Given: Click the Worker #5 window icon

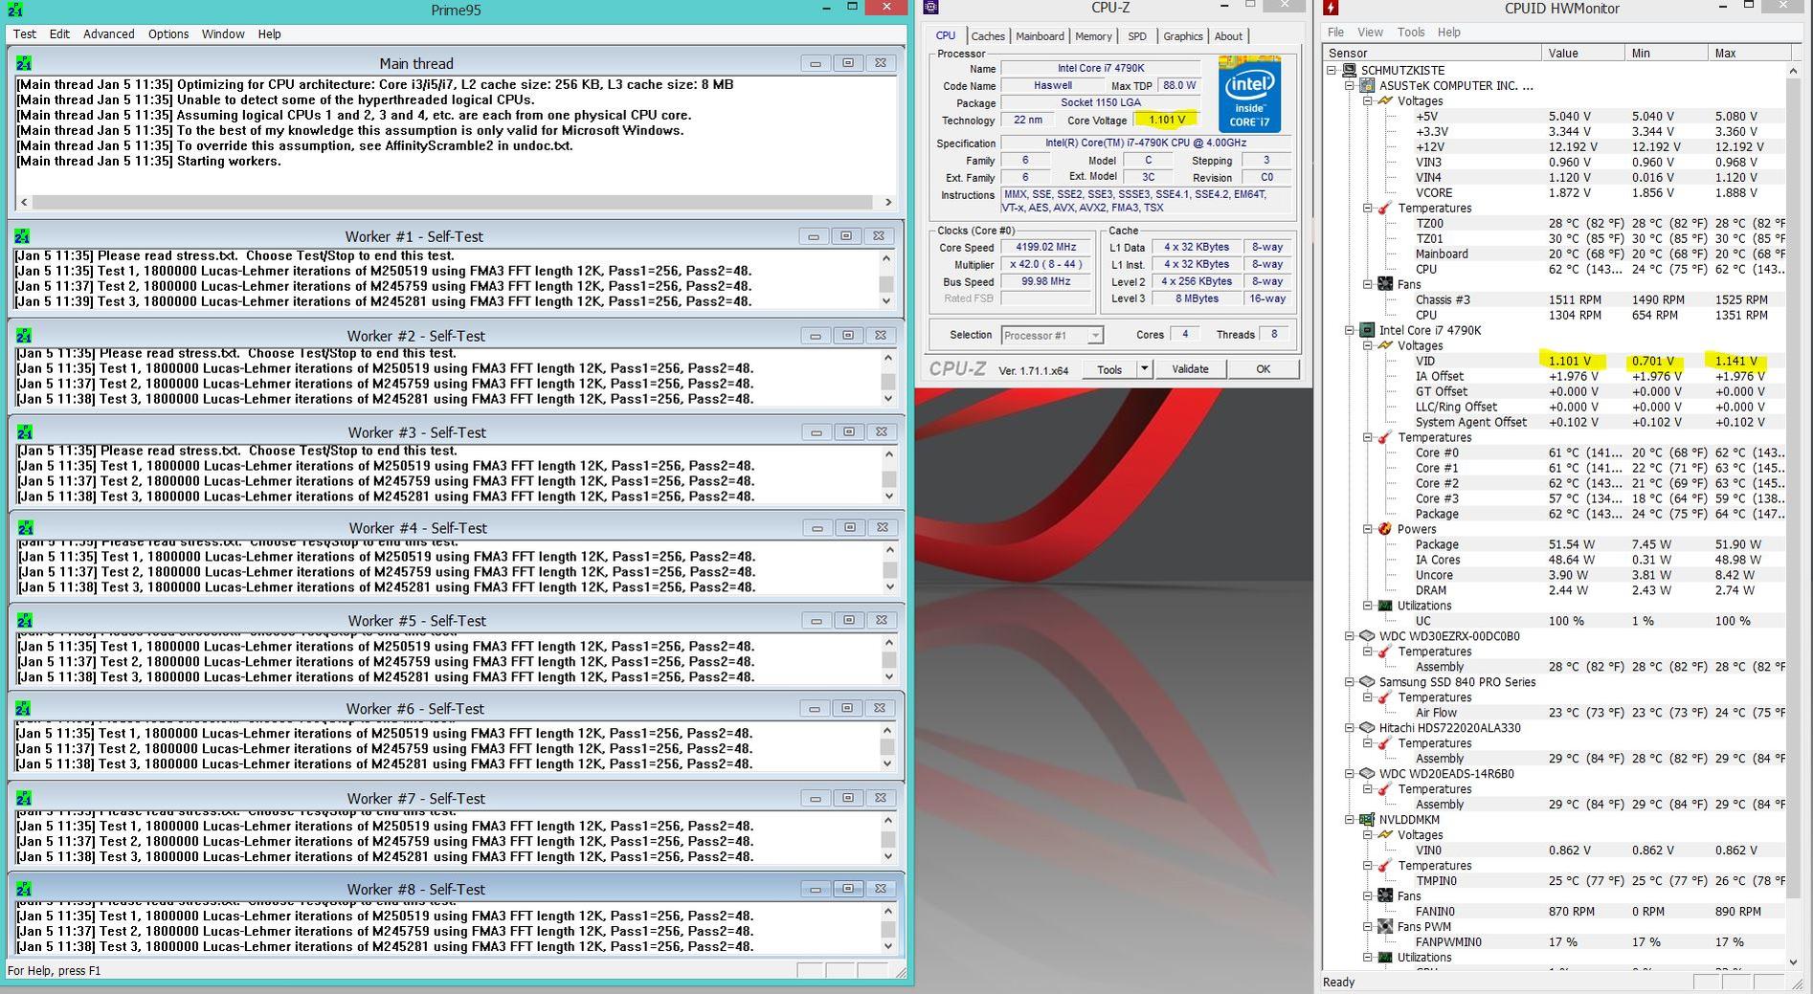Looking at the screenshot, I should (x=24, y=621).
